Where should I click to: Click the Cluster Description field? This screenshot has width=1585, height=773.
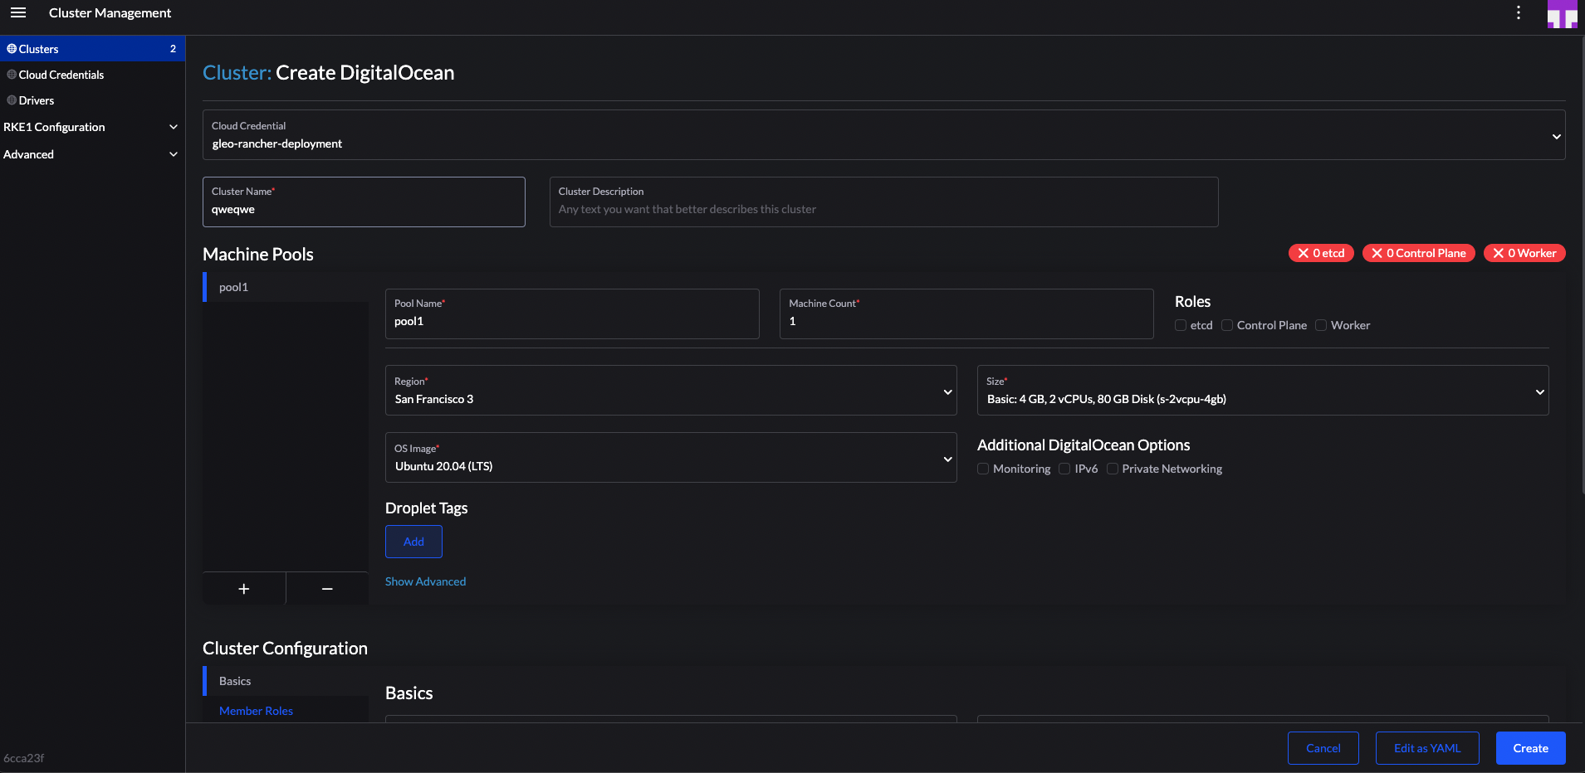pos(883,202)
